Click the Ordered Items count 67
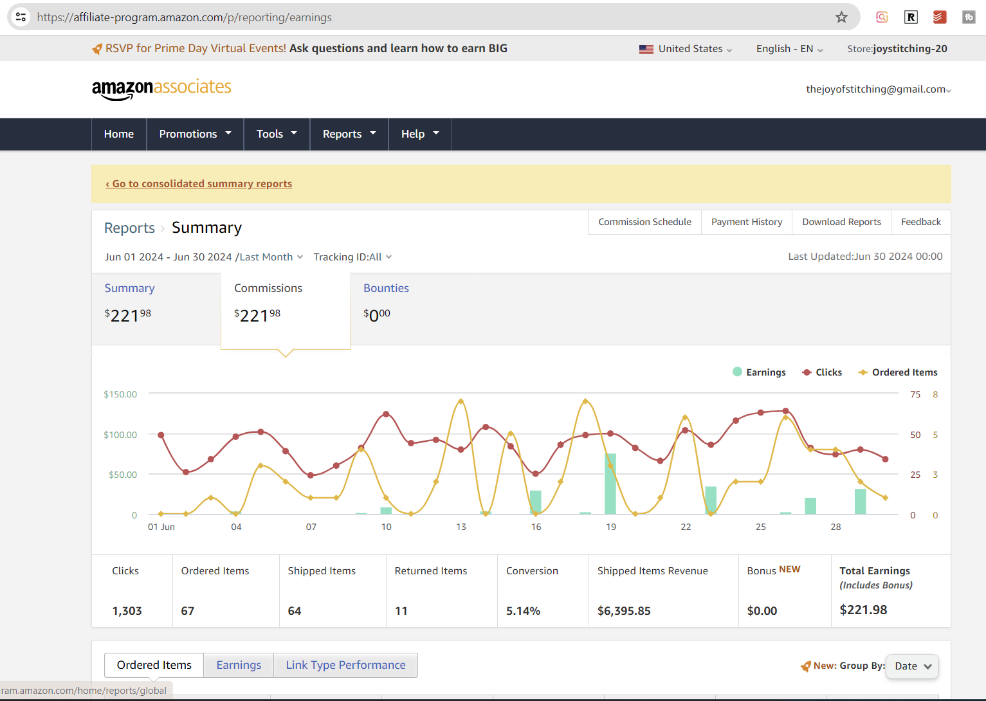Image resolution: width=986 pixels, height=701 pixels. (x=187, y=611)
